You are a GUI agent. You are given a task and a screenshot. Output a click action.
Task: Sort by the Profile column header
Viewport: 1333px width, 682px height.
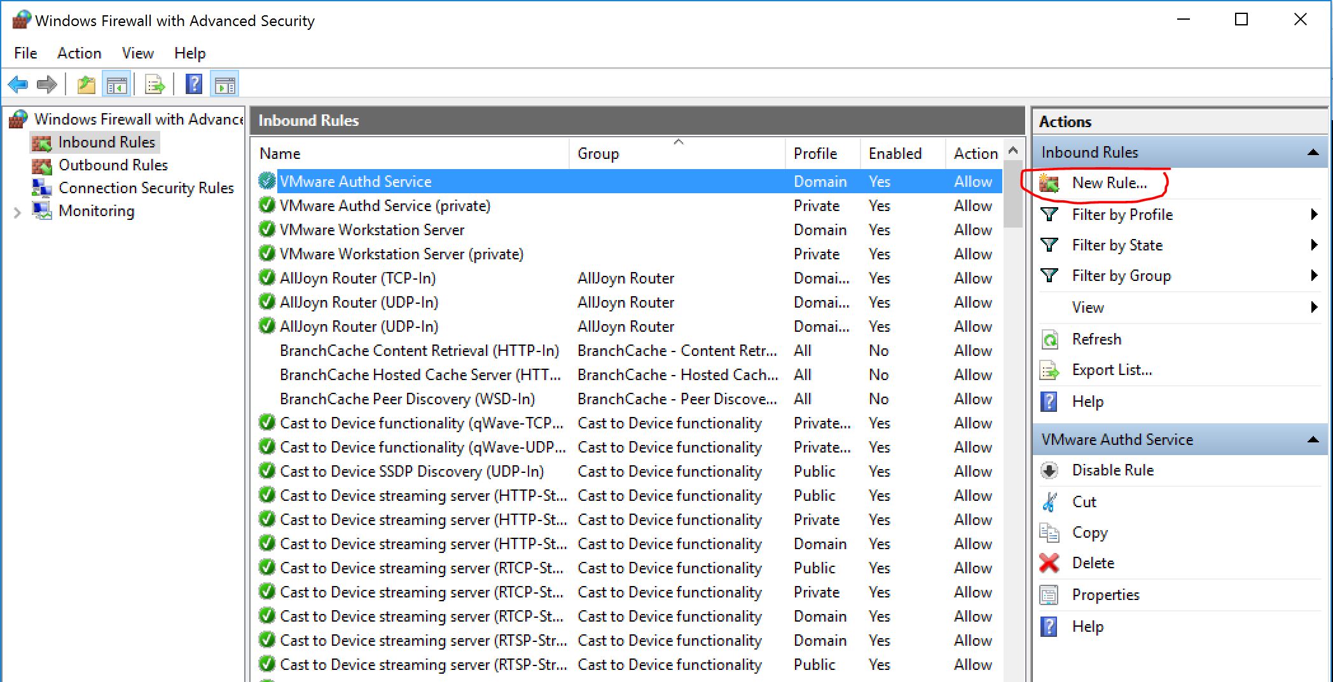point(823,154)
